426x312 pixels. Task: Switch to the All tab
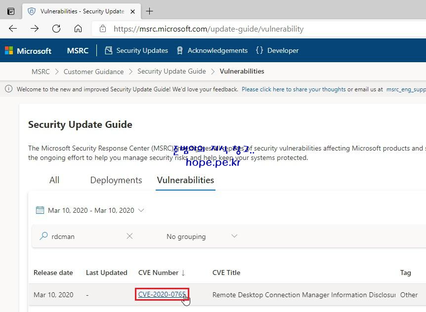click(54, 180)
